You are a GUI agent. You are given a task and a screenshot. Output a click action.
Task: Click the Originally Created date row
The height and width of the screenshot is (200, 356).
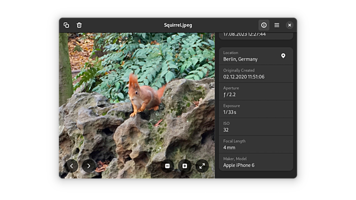click(256, 74)
